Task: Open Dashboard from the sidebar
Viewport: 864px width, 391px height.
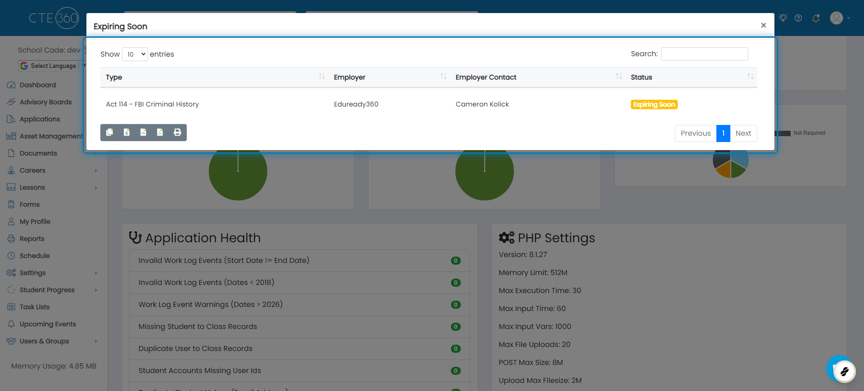Action: 38,85
